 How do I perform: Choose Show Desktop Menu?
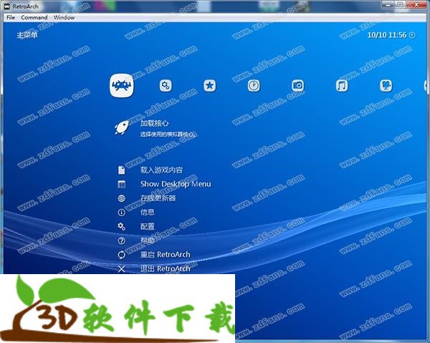(176, 184)
